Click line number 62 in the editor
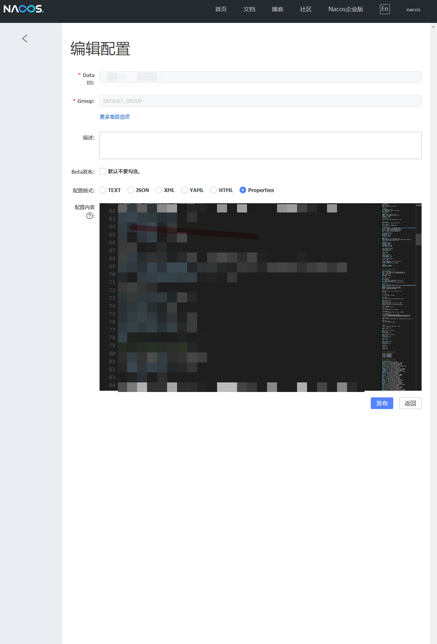This screenshot has width=437, height=644. [x=112, y=211]
